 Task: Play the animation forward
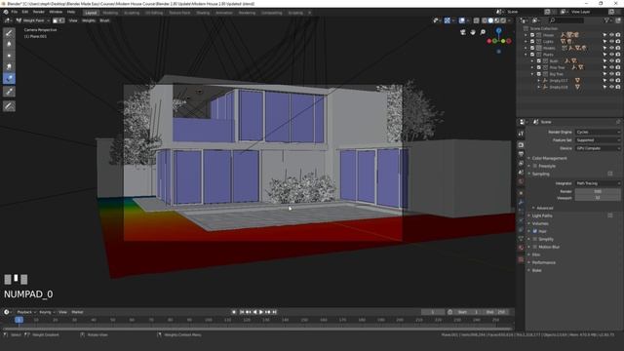[x=261, y=312]
